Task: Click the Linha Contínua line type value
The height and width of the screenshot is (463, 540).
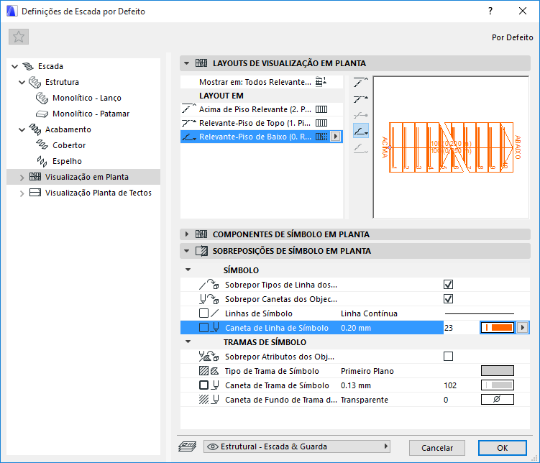Action: coord(369,313)
